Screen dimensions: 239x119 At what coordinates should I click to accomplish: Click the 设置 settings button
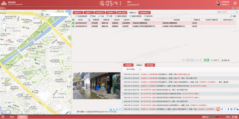click(233, 16)
